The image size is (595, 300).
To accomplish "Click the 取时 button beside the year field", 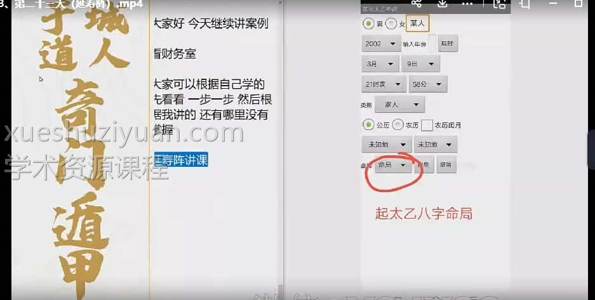I will point(448,44).
